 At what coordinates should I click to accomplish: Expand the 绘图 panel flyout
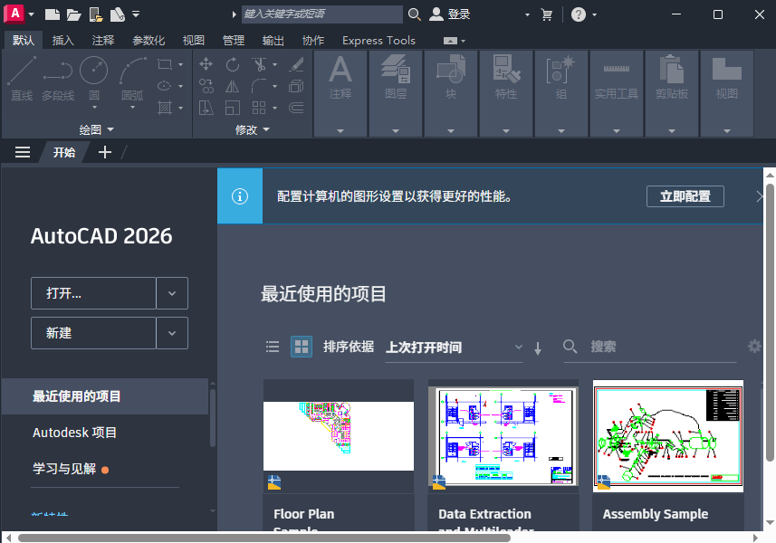click(109, 129)
